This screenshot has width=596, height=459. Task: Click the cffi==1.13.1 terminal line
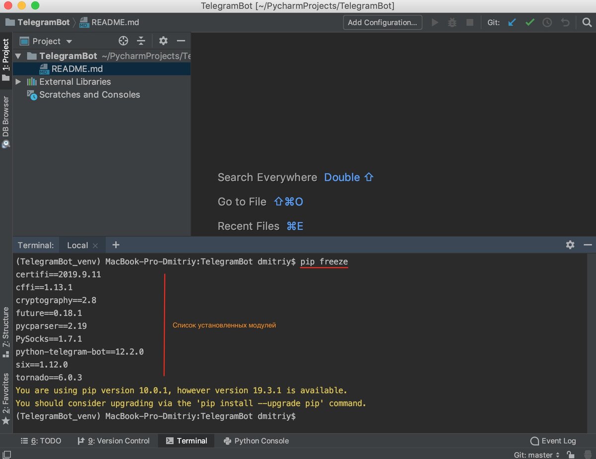click(44, 287)
